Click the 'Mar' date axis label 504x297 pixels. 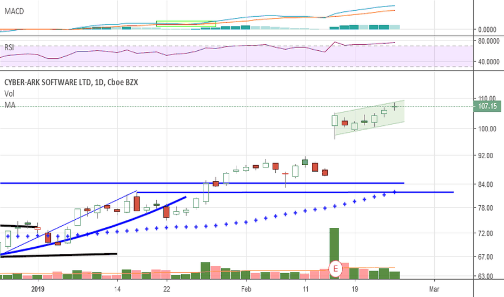click(434, 289)
